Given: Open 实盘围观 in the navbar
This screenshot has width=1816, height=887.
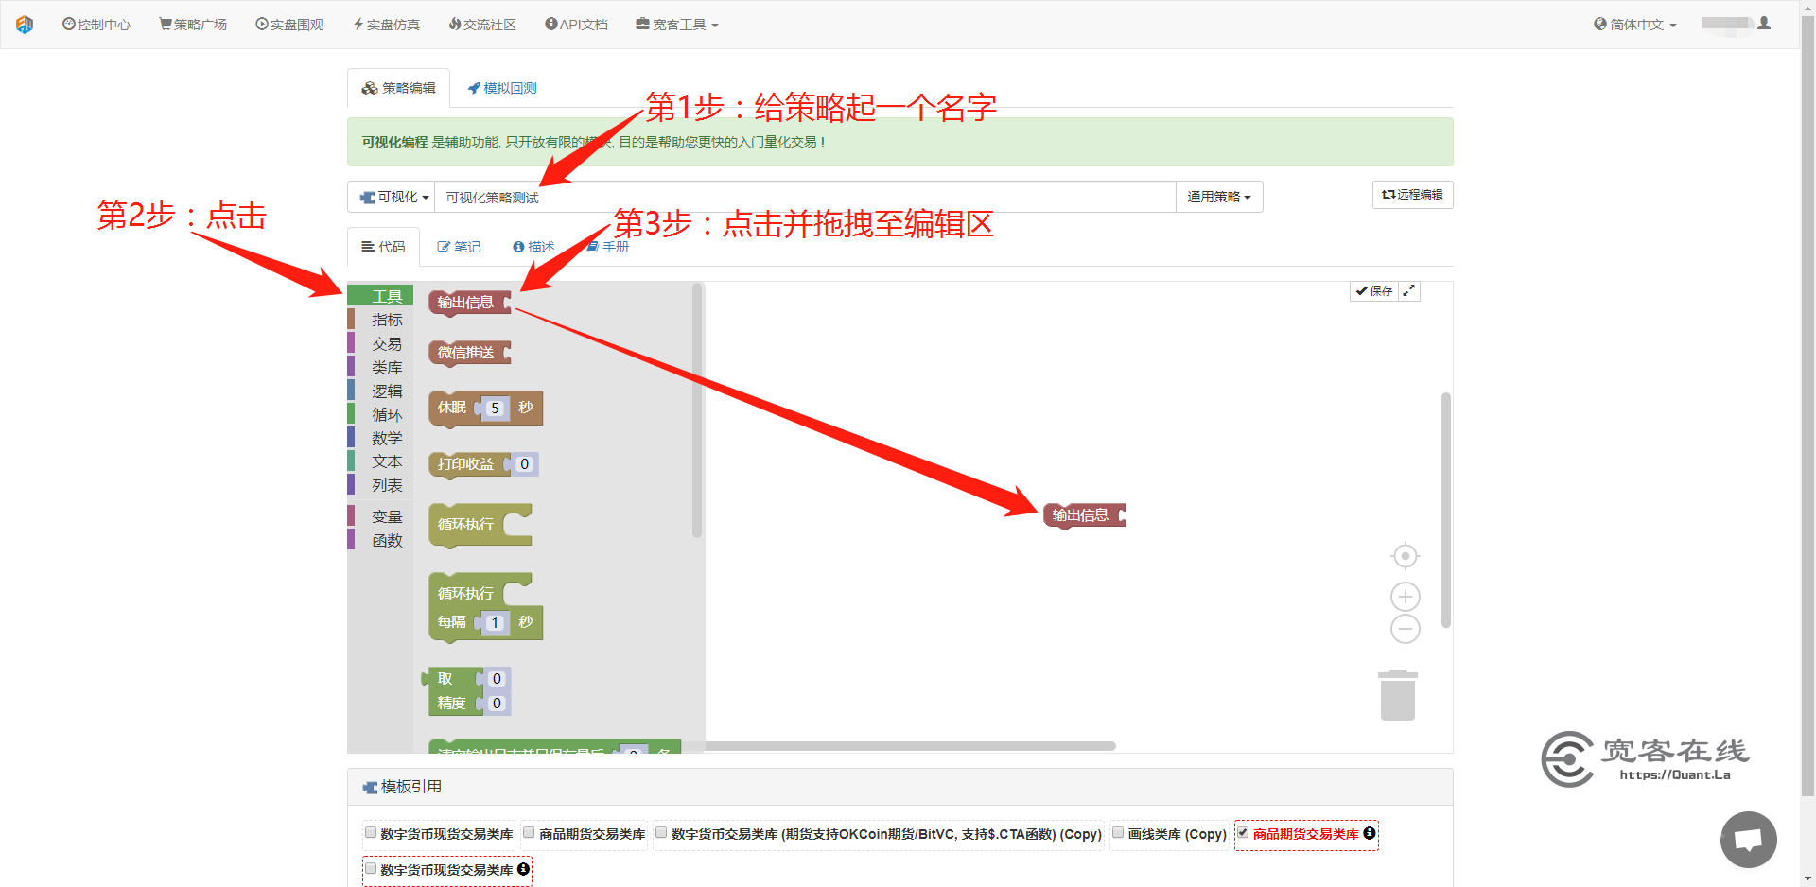Looking at the screenshot, I should click(289, 25).
